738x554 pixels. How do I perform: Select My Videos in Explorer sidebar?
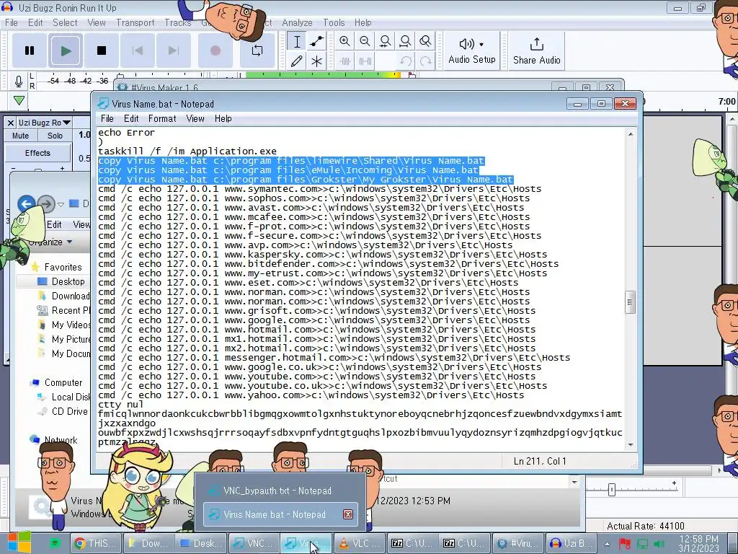(x=64, y=325)
